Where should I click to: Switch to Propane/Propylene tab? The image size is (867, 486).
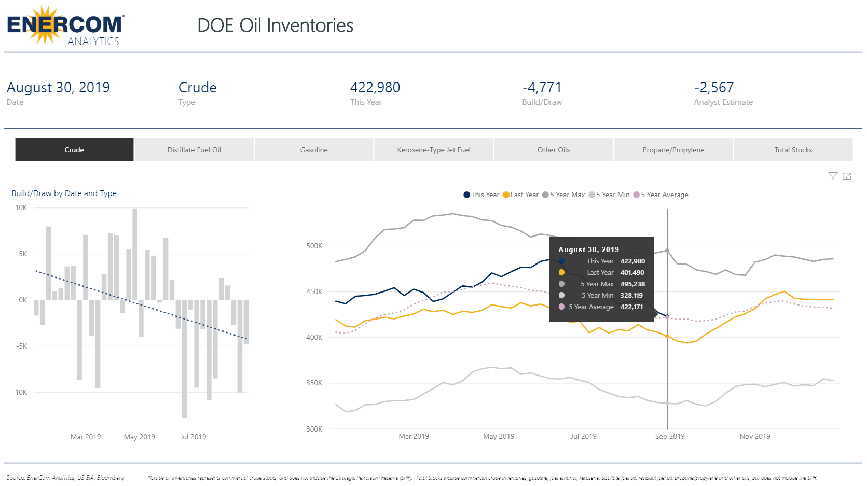click(673, 150)
